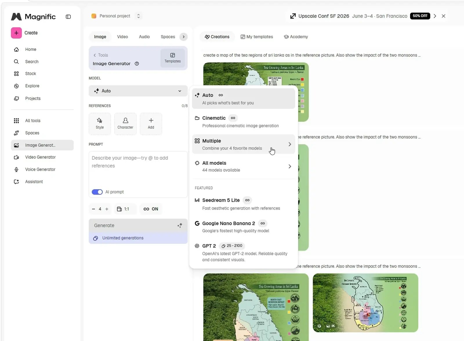Open Home from the sidebar
The image size is (464, 341).
(30, 49)
